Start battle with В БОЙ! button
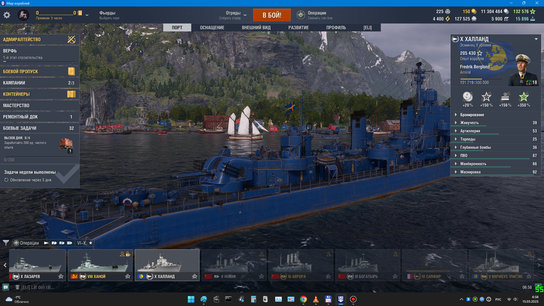 point(272,15)
